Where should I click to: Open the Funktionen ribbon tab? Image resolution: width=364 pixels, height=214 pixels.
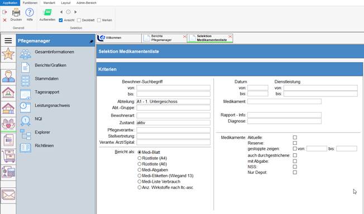30,3
